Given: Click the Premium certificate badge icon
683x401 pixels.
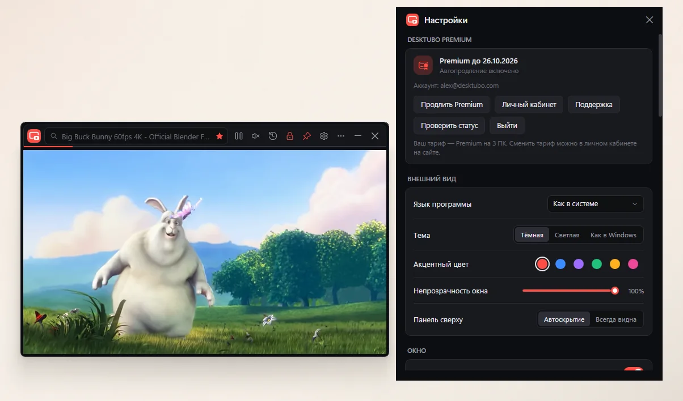Looking at the screenshot, I should [423, 66].
